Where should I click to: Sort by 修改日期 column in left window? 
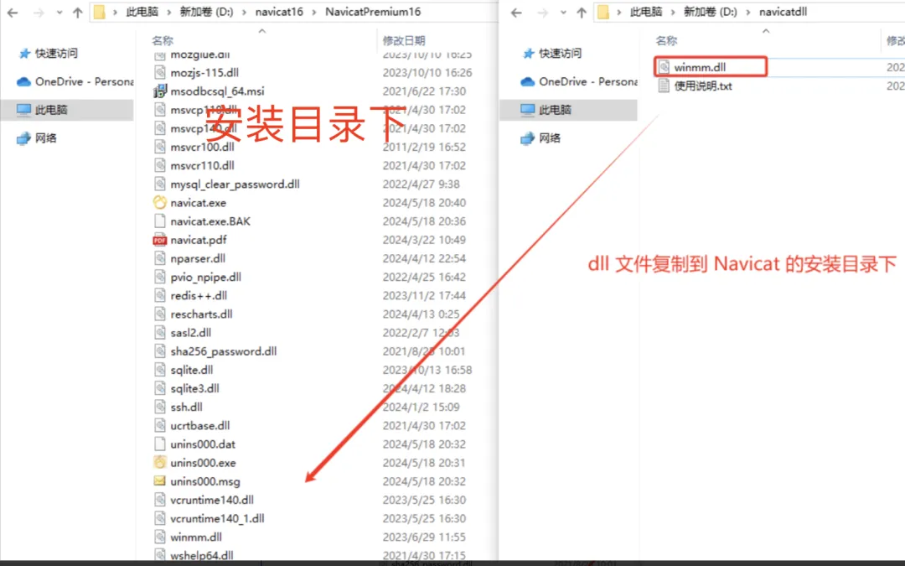404,40
